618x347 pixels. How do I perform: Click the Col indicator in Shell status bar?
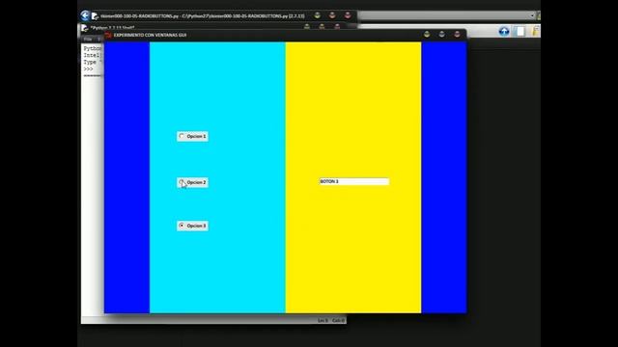pyautogui.click(x=338, y=321)
